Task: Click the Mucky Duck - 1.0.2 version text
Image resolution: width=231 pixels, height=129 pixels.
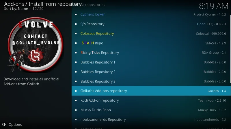Action: click(212, 110)
